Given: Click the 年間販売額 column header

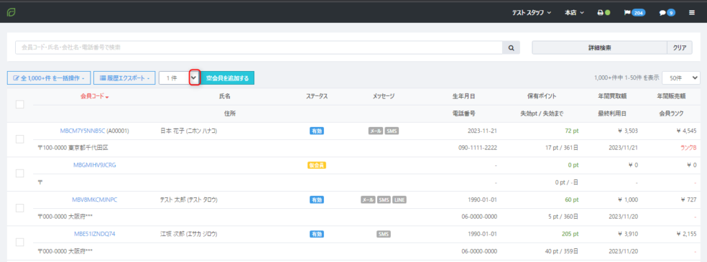Looking at the screenshot, I should click(x=671, y=97).
